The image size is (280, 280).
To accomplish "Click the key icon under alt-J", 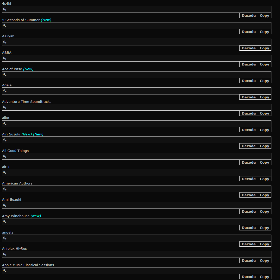I will click(5, 173).
